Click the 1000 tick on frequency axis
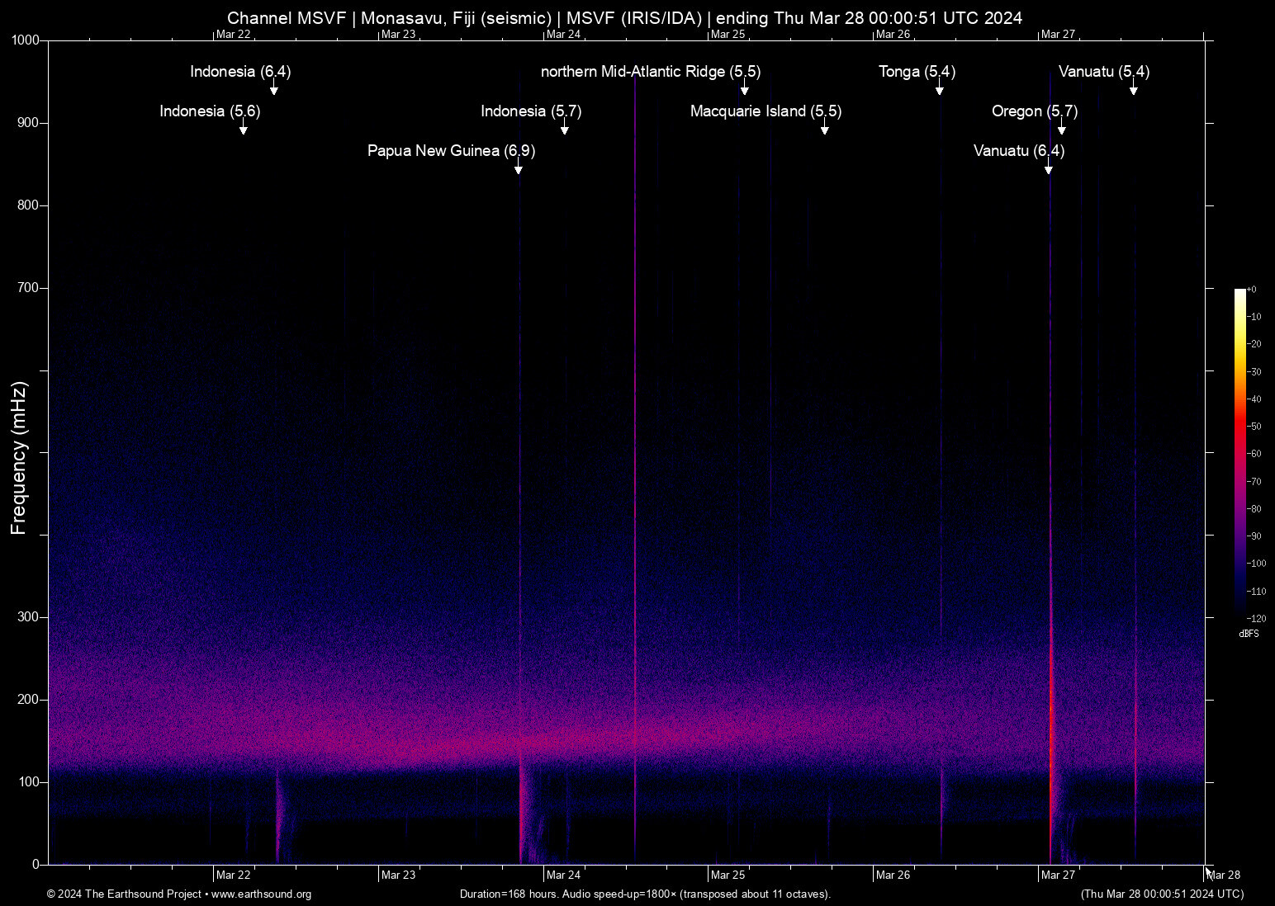Viewport: 1275px width, 906px height. coord(26,40)
